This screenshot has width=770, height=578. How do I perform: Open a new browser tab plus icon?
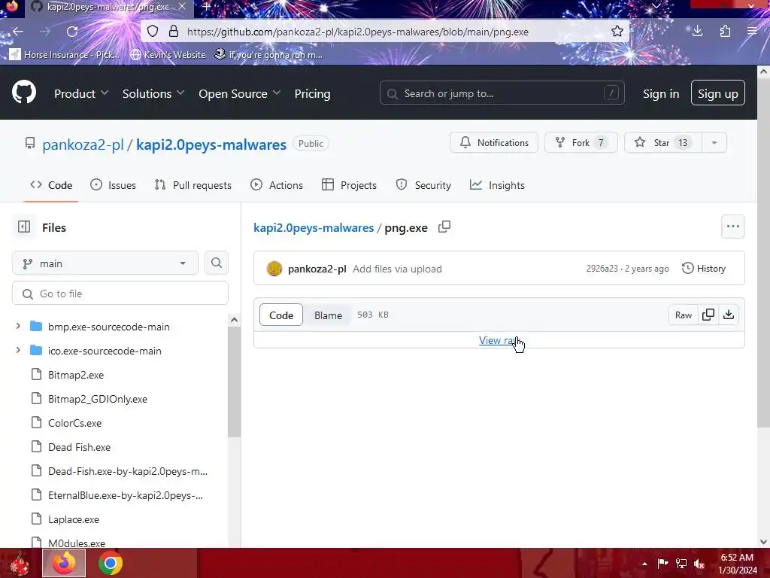tap(207, 7)
